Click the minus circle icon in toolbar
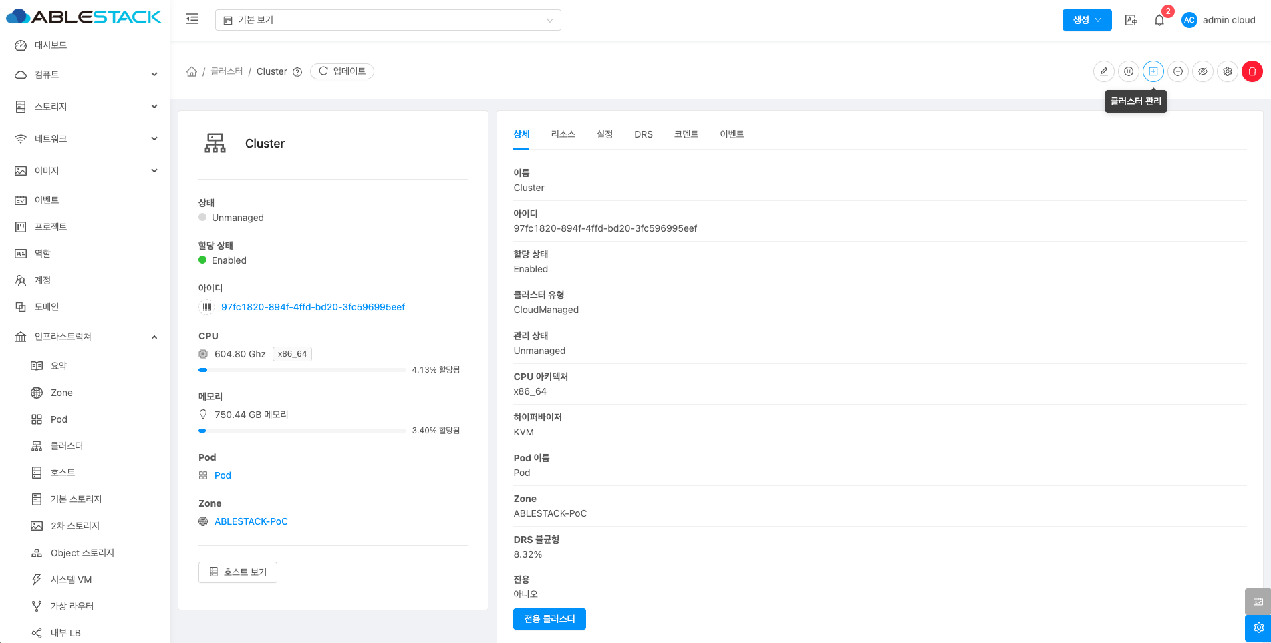This screenshot has width=1271, height=643. 1178,71
